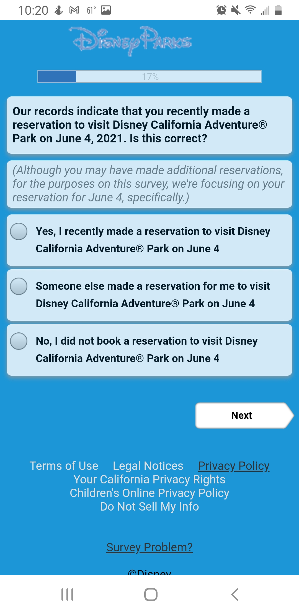The width and height of the screenshot is (299, 615).
Task: Tap the alarm clock status icon
Action: 221,10
